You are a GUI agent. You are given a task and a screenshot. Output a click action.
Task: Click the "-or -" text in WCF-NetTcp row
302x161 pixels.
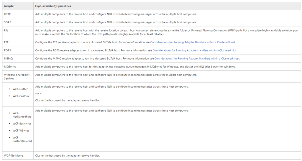tap(38, 93)
